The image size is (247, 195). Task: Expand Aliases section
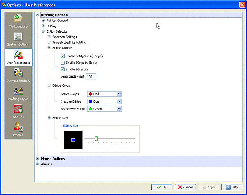tap(37, 164)
